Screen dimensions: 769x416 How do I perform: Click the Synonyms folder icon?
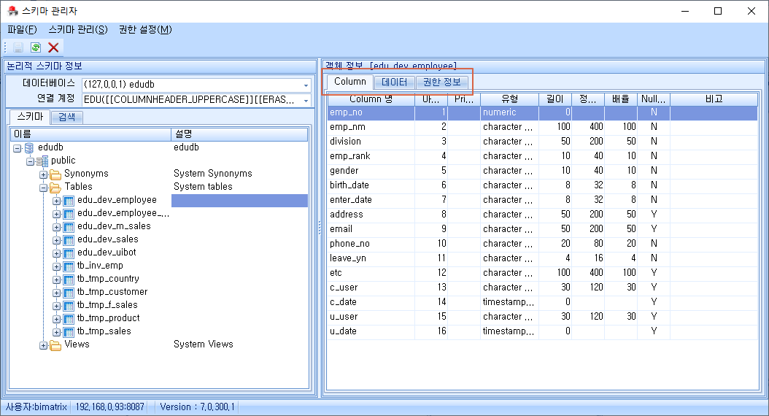(55, 174)
